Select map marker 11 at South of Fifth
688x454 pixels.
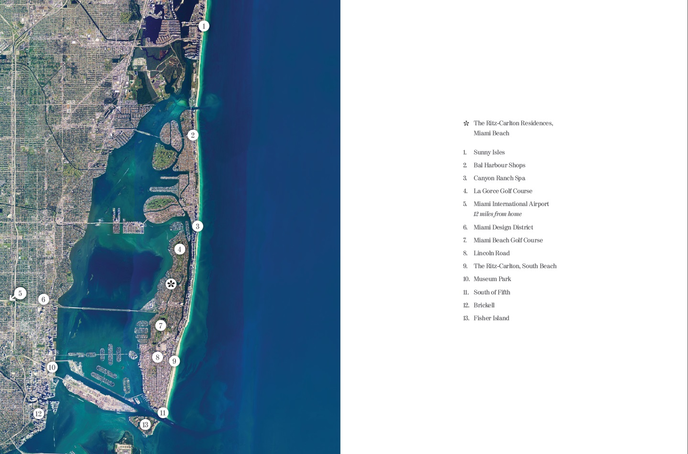pyautogui.click(x=163, y=413)
